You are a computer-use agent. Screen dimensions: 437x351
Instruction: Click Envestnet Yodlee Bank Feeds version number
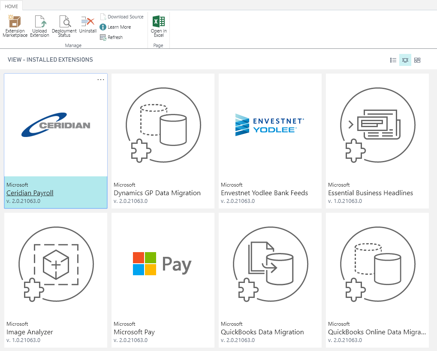coord(238,201)
